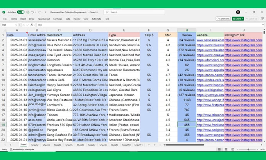Expand the Name Box dropdown arrow
This screenshot has height=160, width=266.
pyautogui.click(x=16, y=25)
